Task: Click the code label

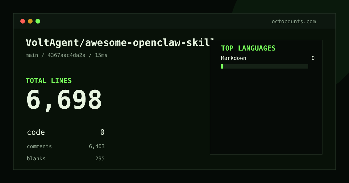Action: coord(36,132)
